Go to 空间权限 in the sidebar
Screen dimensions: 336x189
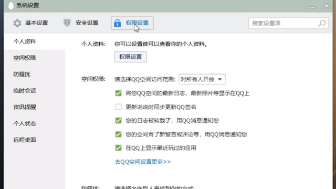[34, 58]
